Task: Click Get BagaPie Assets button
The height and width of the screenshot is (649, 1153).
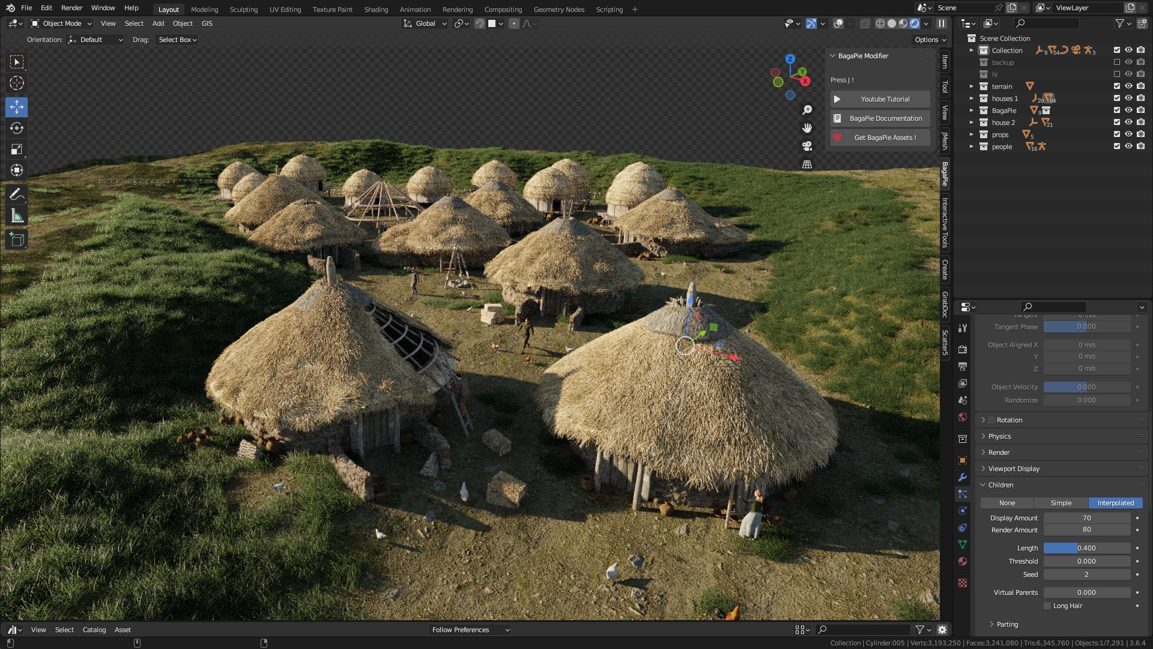Action: tap(880, 138)
